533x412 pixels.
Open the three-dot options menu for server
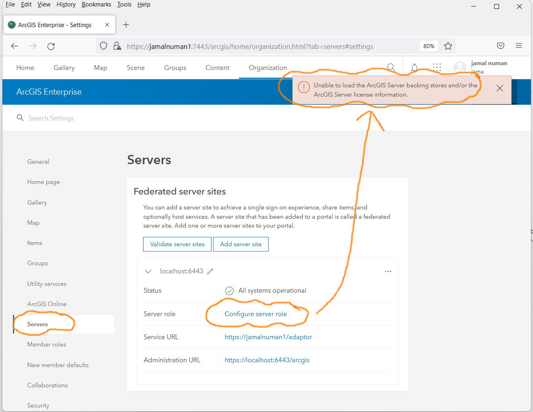pos(388,271)
